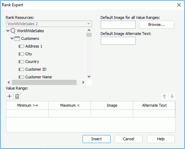Click the Customers table icon
The image size is (185, 149).
click(x=17, y=38)
